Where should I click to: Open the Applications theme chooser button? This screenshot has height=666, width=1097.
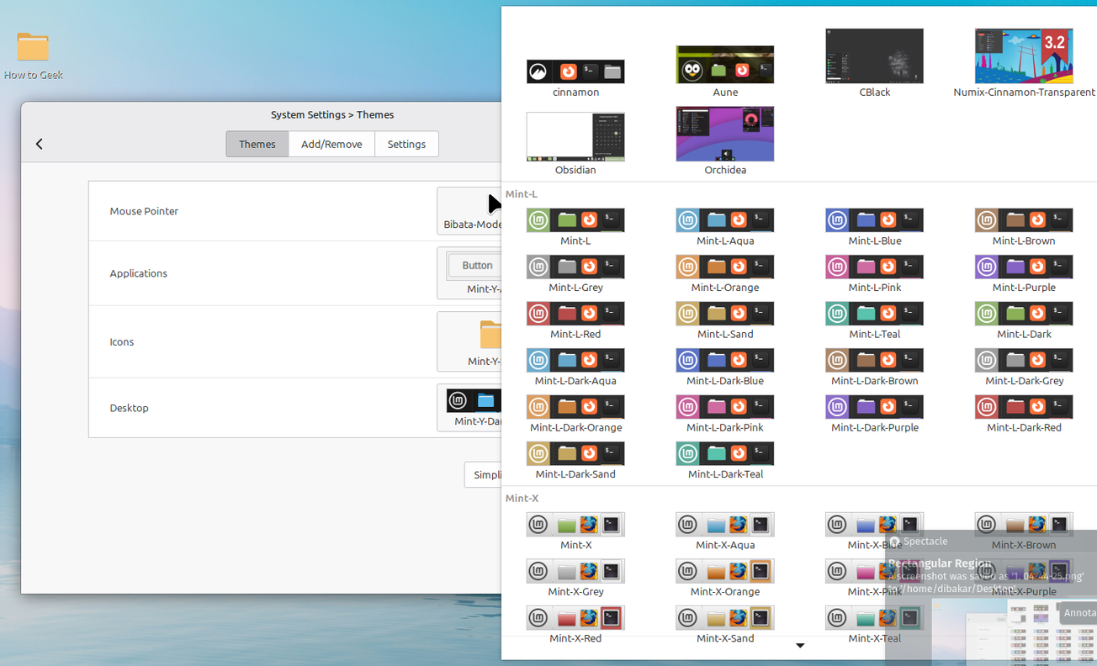469,273
